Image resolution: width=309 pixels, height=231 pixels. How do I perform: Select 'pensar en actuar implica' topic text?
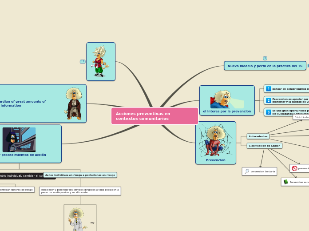290,89
